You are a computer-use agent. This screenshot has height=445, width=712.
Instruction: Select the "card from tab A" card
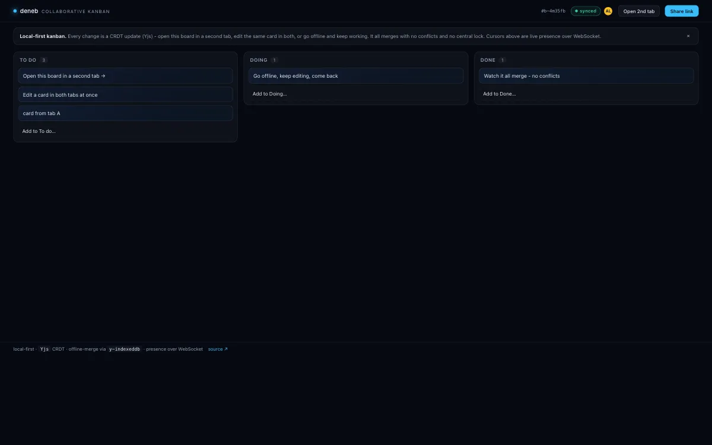click(125, 113)
